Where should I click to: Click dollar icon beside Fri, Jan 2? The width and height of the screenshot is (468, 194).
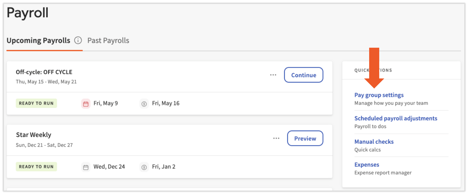[x=144, y=167]
